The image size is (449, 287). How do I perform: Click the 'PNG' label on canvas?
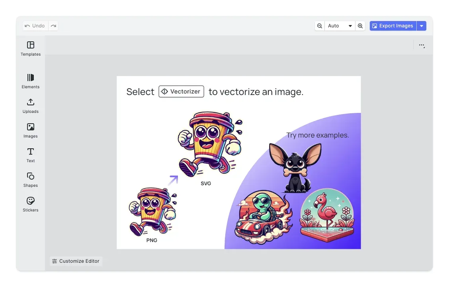pos(152,240)
